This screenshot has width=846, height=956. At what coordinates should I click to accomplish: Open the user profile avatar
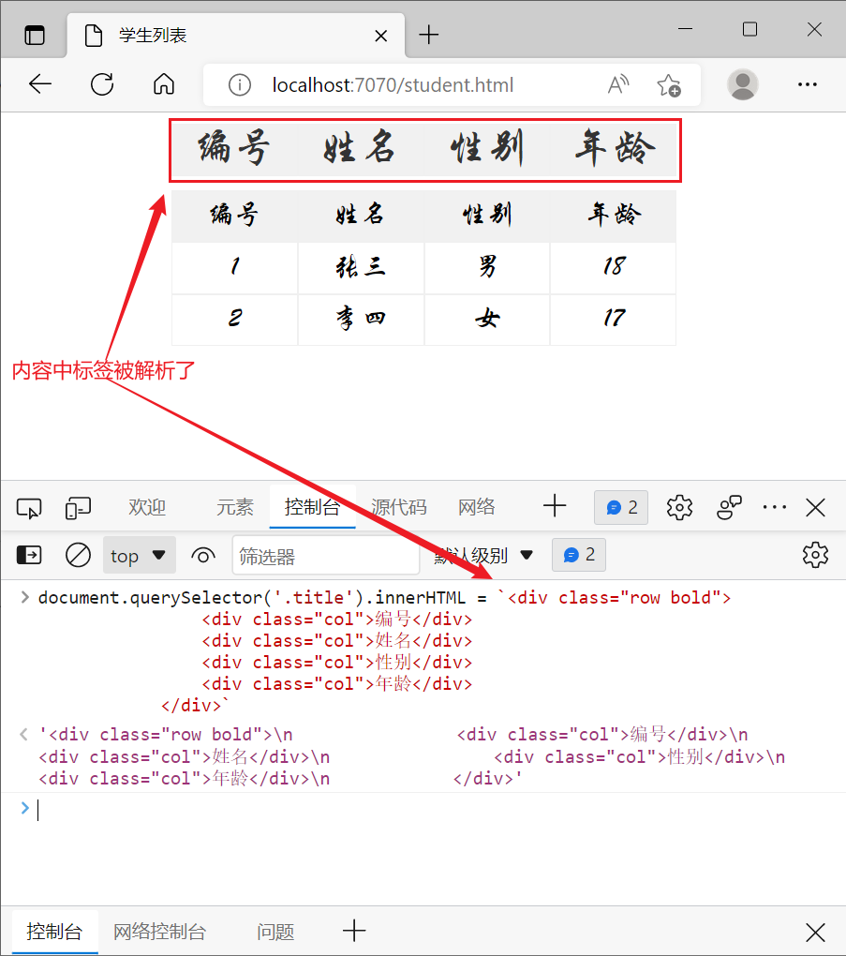pos(742,84)
